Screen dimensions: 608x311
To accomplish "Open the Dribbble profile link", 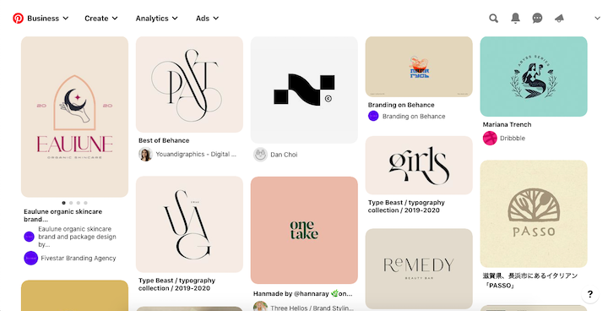I will (x=513, y=139).
